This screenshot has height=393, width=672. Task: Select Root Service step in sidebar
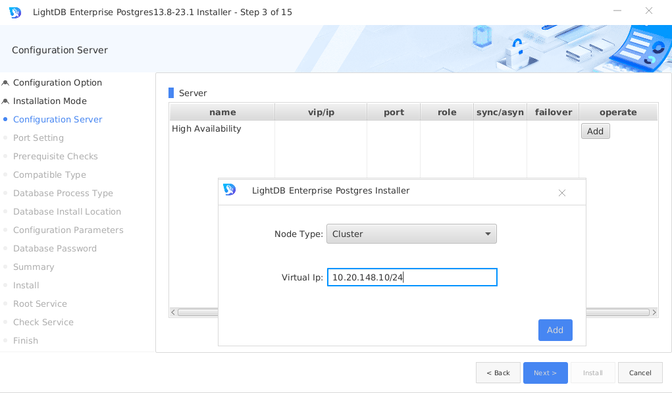point(40,304)
